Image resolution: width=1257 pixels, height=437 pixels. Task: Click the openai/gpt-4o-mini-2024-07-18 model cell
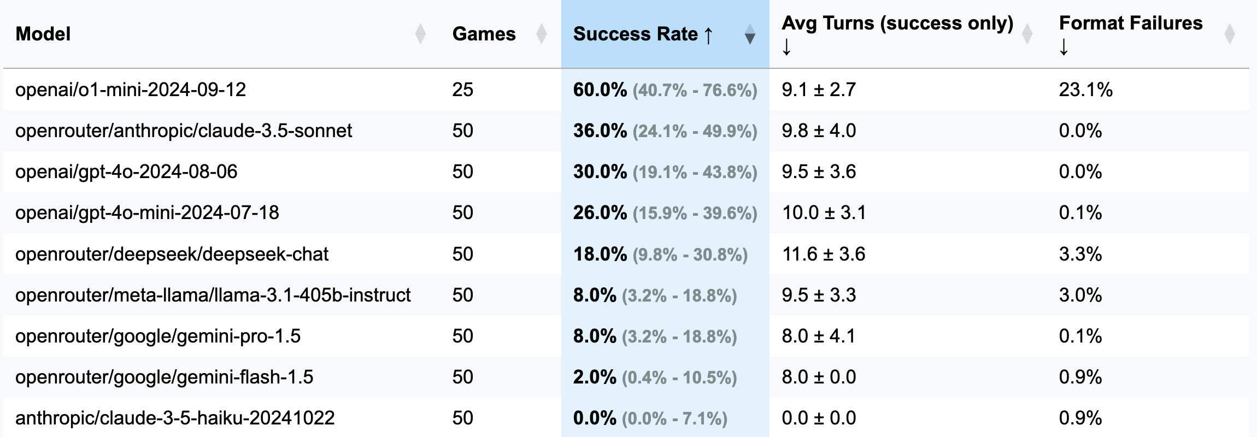point(147,212)
